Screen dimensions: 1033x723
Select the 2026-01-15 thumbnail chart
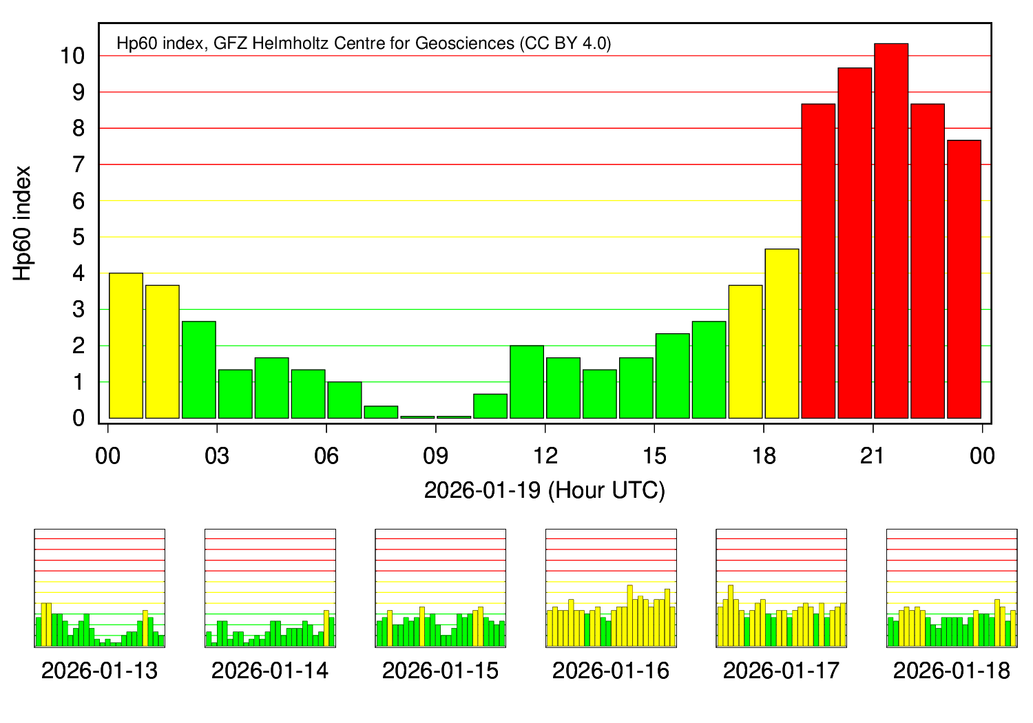pos(441,589)
